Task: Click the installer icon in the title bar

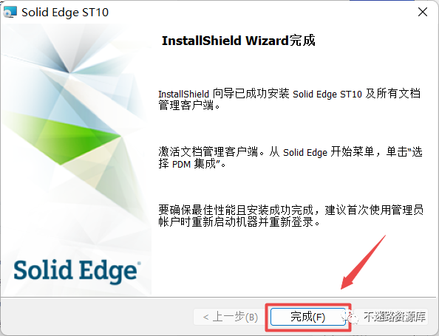Action: pos(10,12)
